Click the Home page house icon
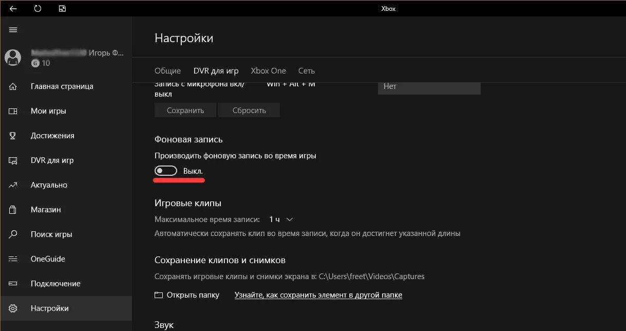The height and width of the screenshot is (331, 626). pos(13,86)
